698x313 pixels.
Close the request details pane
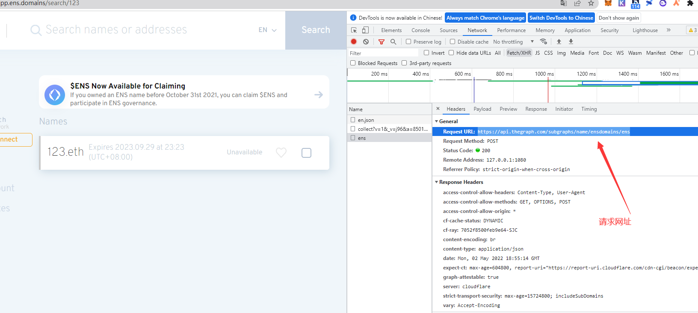(438, 109)
